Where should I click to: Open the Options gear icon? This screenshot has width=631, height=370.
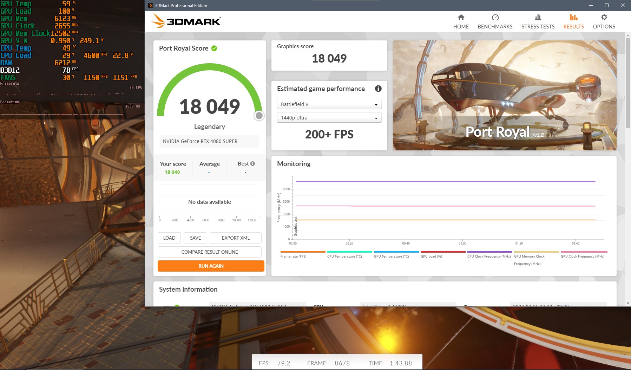coord(604,17)
